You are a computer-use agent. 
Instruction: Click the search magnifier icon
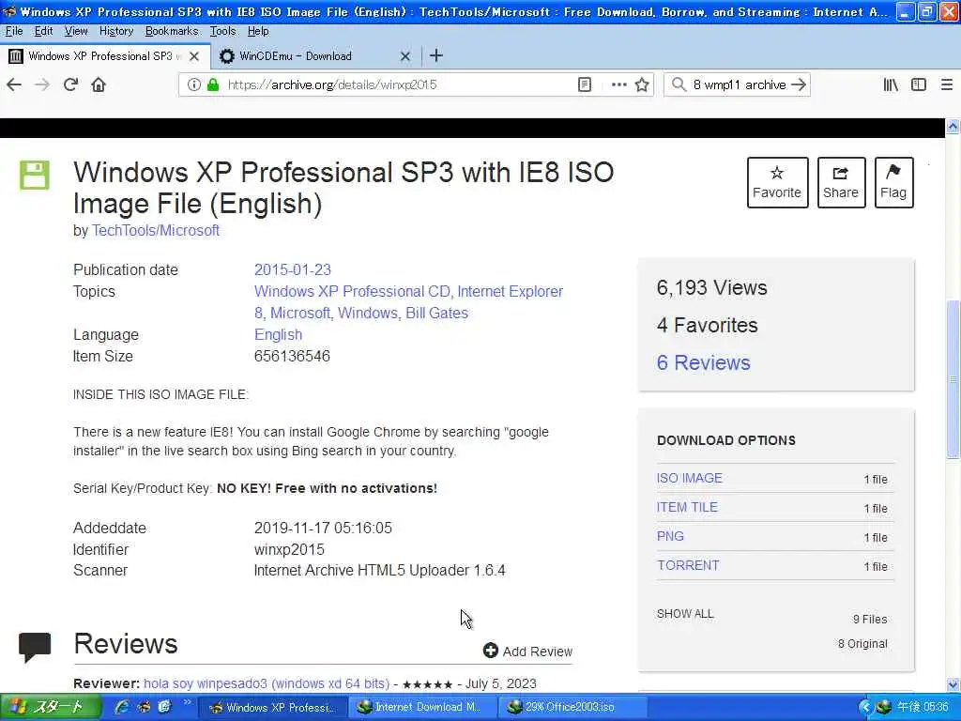tap(679, 84)
